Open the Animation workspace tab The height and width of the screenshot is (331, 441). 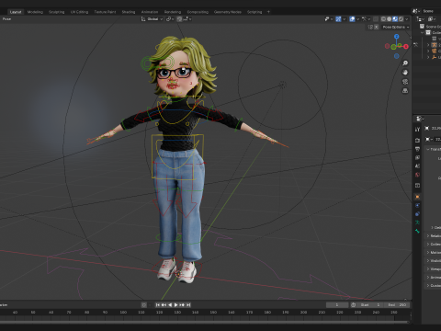pyautogui.click(x=150, y=12)
